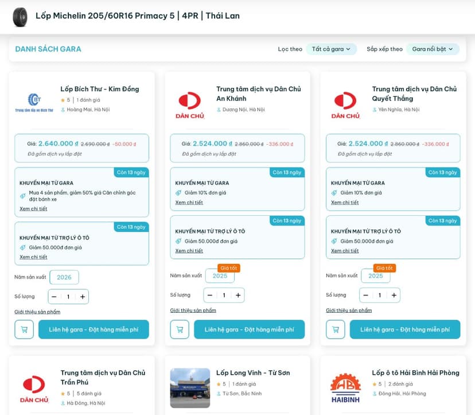The width and height of the screenshot is (475, 415).
Task: Add Dân Chủ An Khánh tire to cart
Action: [180, 329]
